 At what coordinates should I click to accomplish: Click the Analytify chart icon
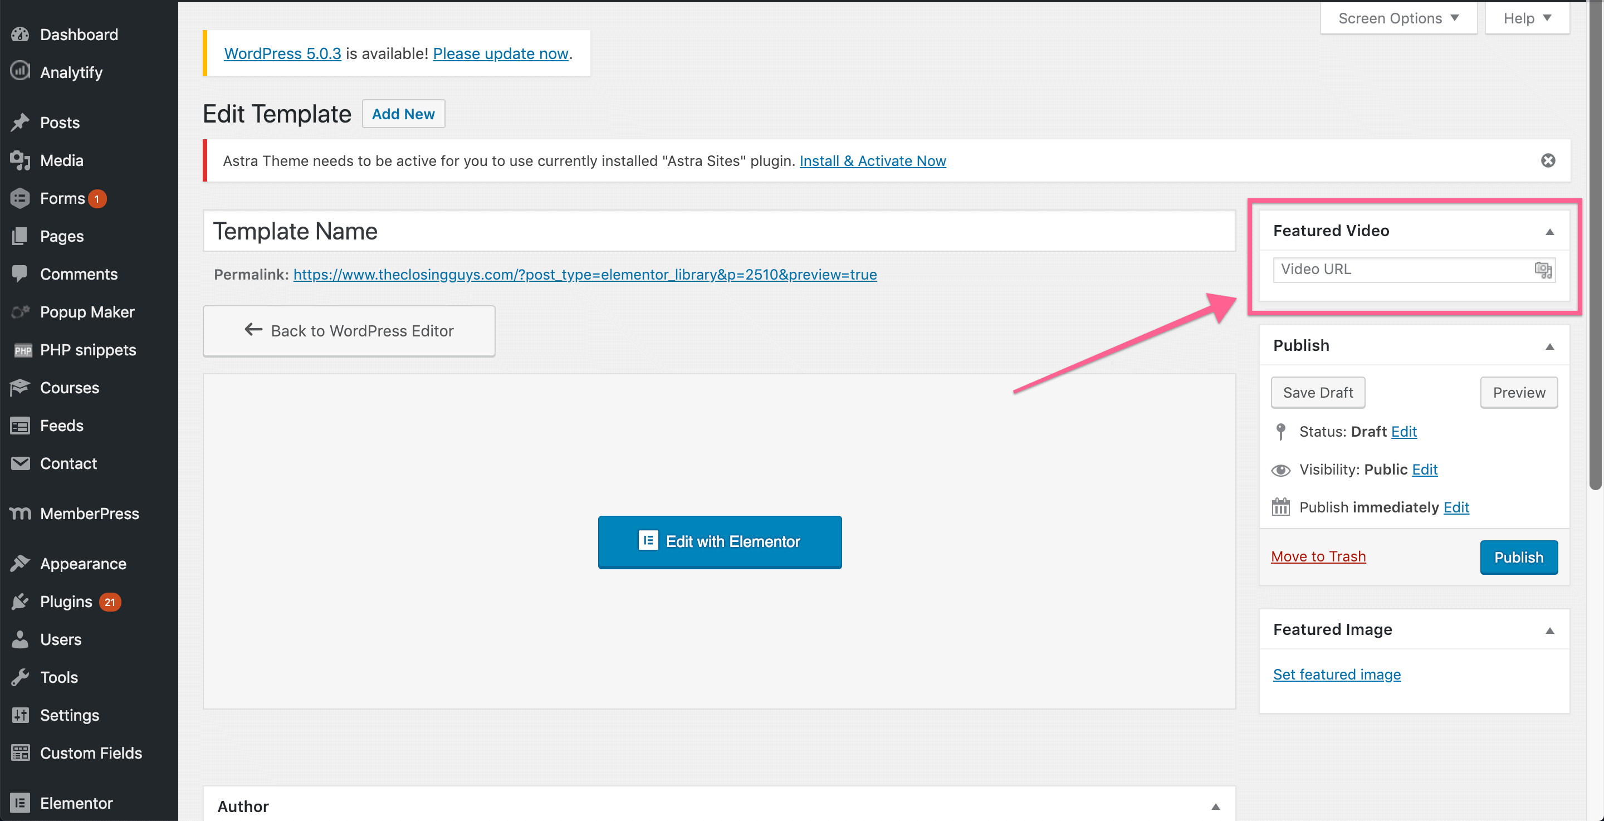tap(20, 71)
